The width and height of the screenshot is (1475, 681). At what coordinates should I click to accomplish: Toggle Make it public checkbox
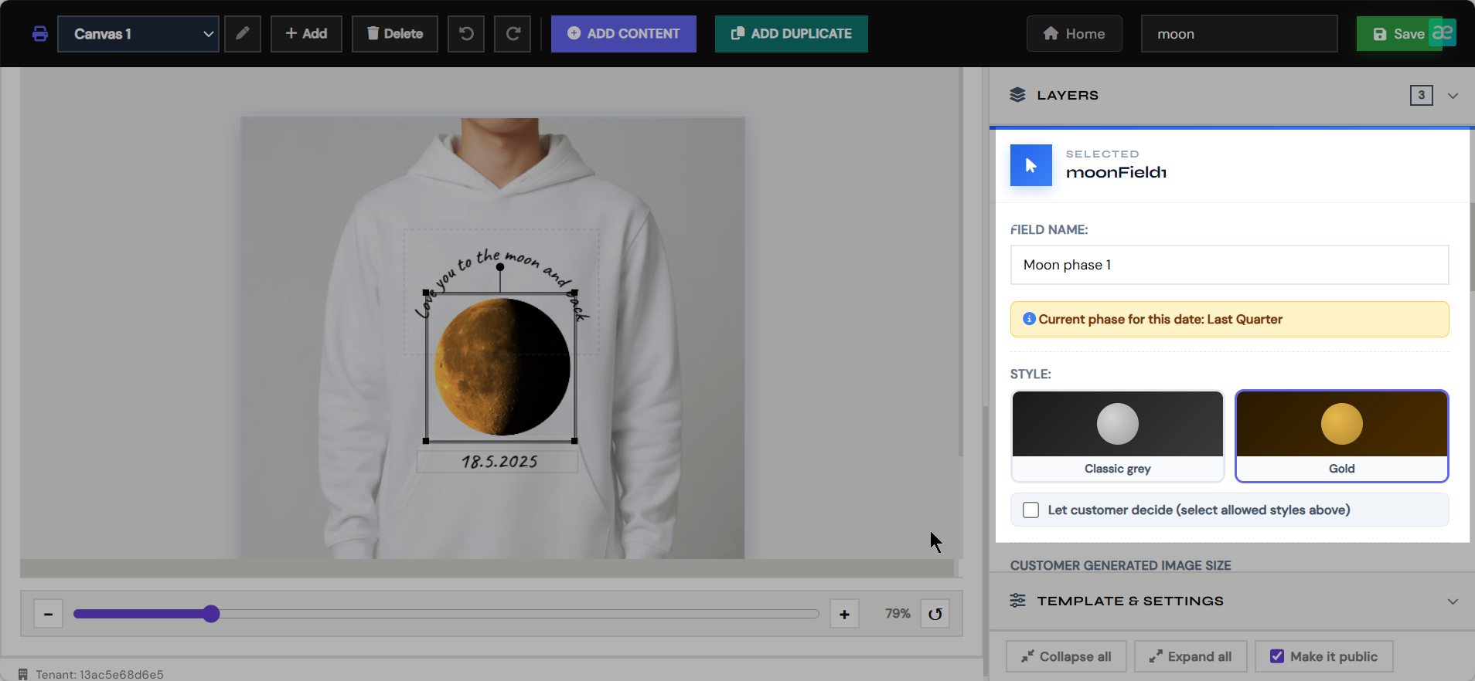coord(1277,656)
